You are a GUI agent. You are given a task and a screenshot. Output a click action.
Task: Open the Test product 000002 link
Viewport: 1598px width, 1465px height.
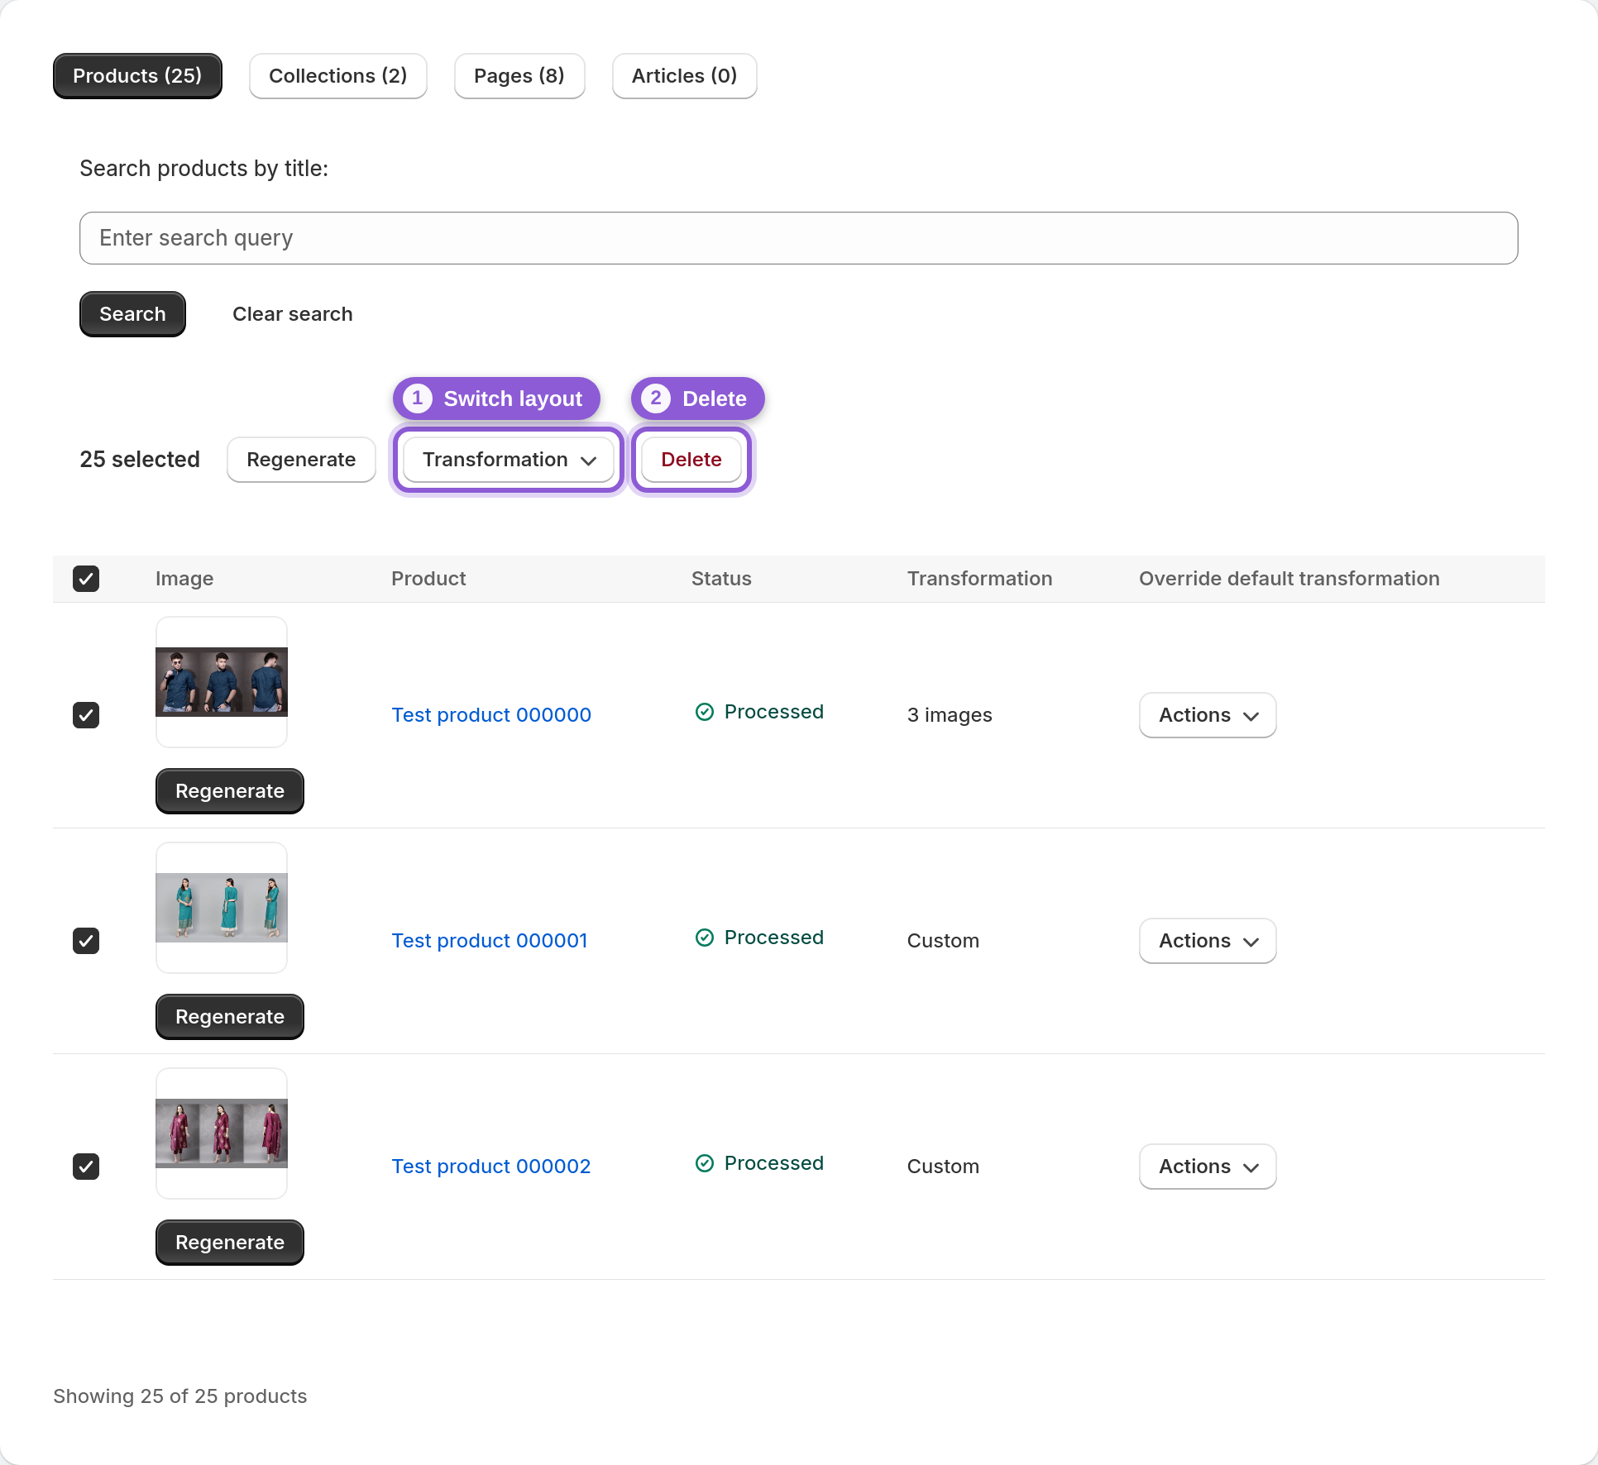[x=491, y=1167]
